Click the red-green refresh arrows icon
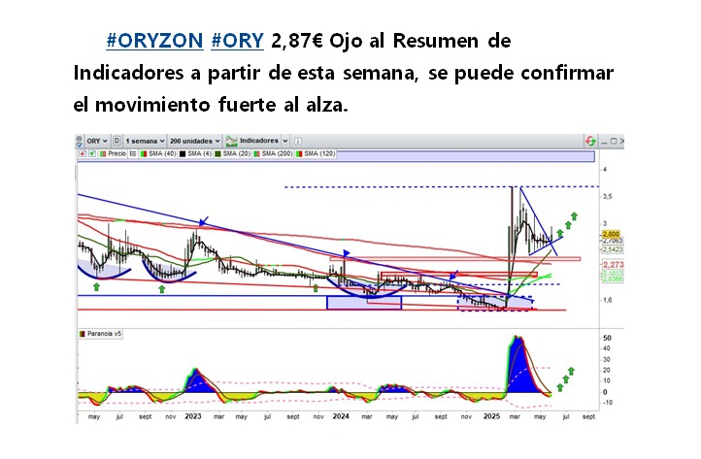The height and width of the screenshot is (459, 701). click(x=590, y=142)
